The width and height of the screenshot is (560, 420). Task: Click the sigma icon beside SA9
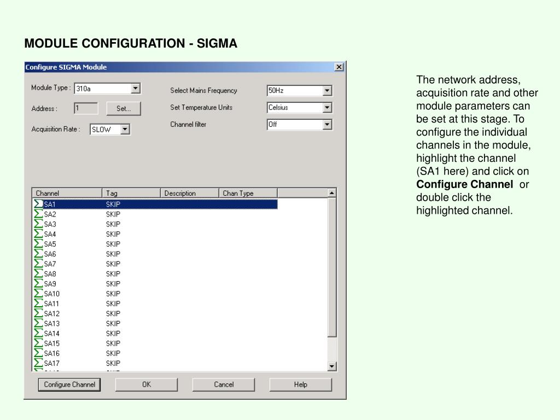point(38,284)
